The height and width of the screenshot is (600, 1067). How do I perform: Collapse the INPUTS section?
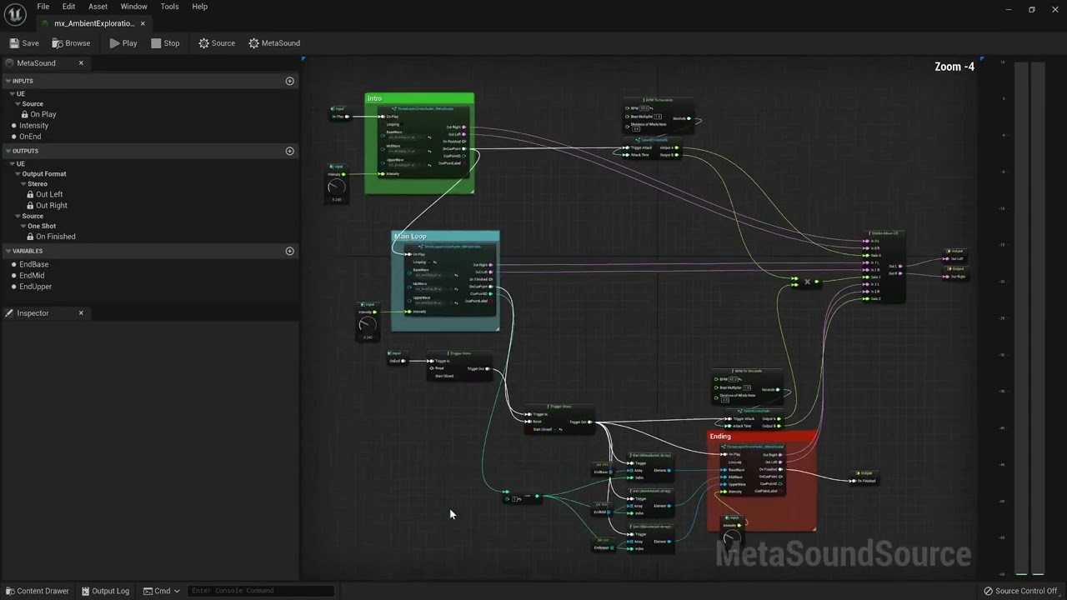point(8,81)
